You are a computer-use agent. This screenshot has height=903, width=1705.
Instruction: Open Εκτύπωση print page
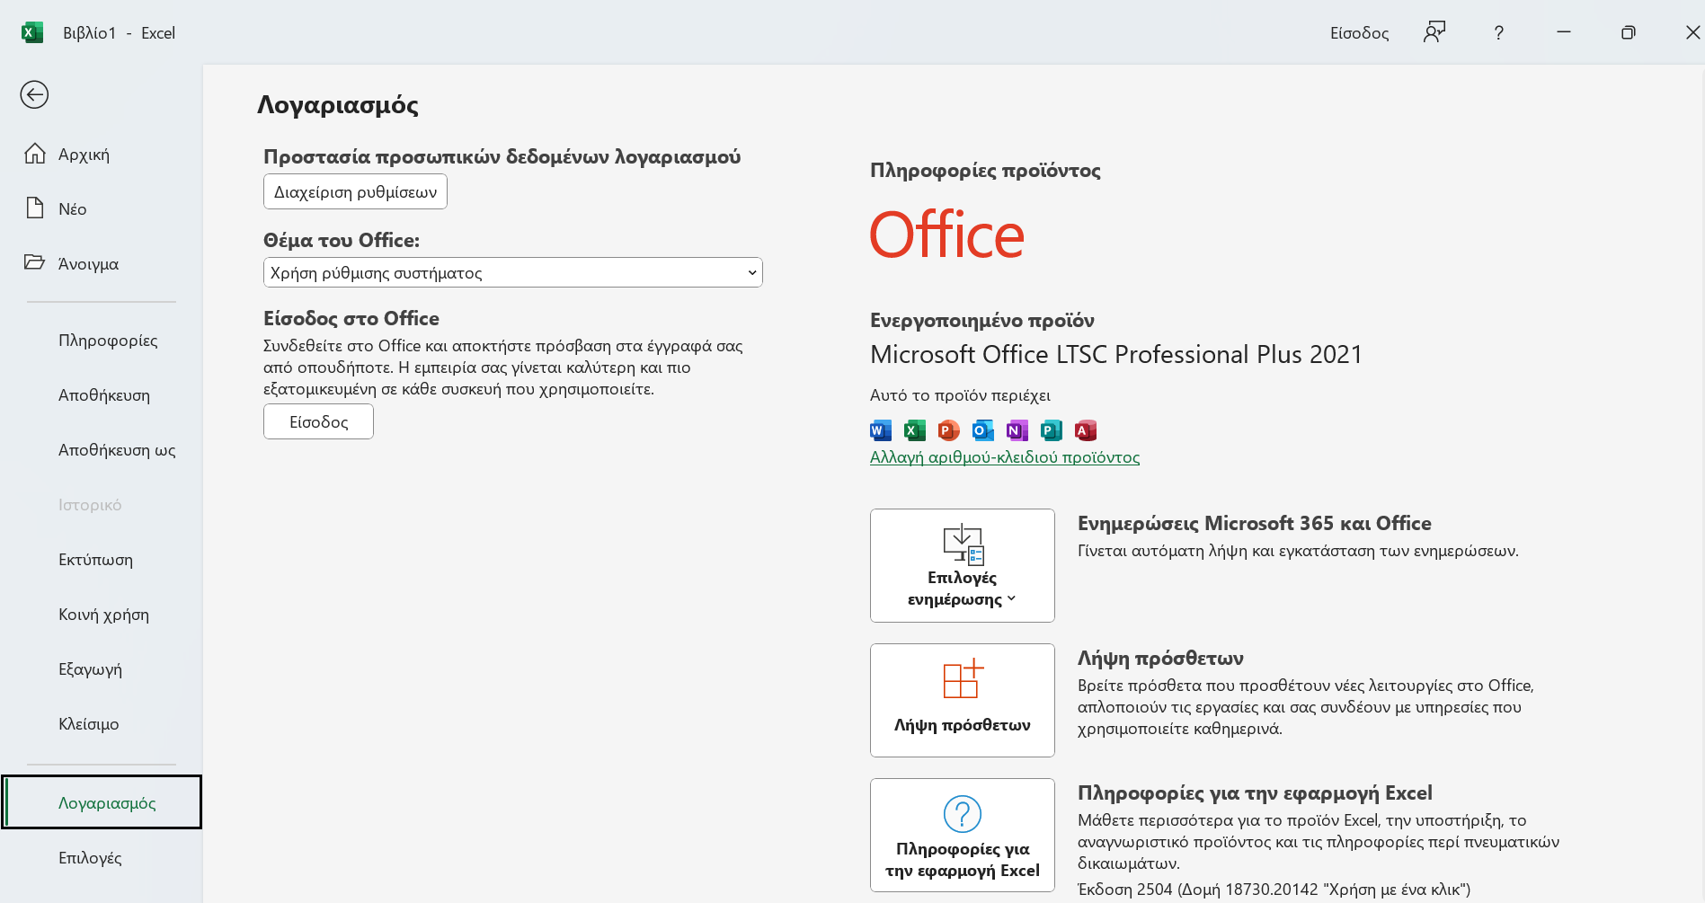point(95,560)
